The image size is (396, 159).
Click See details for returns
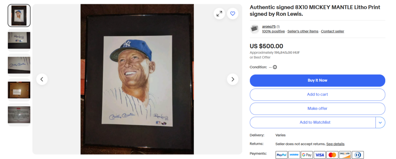(335, 144)
